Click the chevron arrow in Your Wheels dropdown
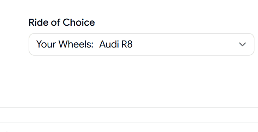 coord(242,44)
